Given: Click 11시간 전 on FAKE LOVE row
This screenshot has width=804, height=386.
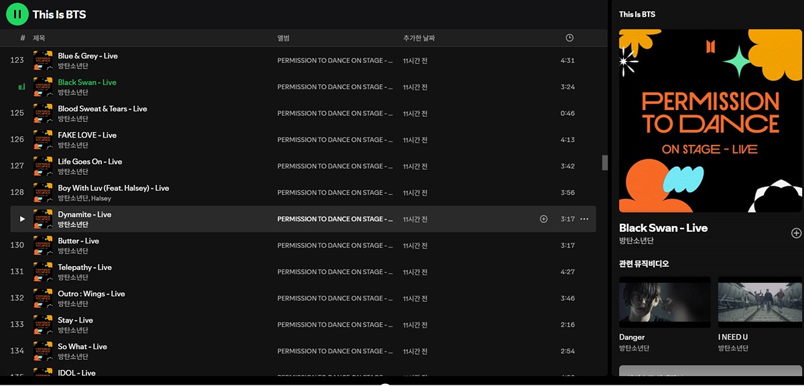Looking at the screenshot, I should 415,139.
